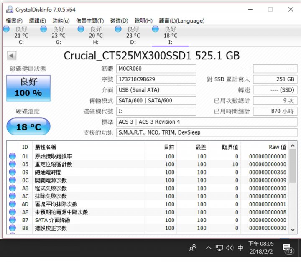Select the G: drive 23 °C tab
The width and height of the screenshot is (301, 262).
click(x=59, y=36)
